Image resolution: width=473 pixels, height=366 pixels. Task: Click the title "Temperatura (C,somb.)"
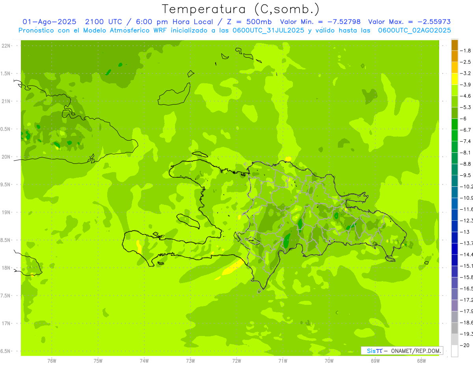click(240, 9)
